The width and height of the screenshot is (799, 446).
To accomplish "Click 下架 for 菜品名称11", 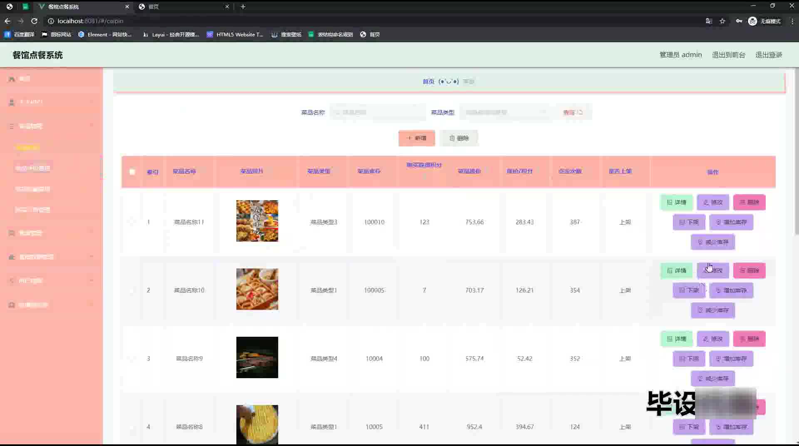I will (689, 222).
